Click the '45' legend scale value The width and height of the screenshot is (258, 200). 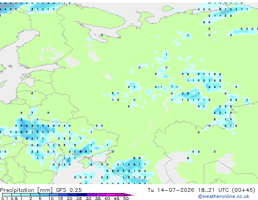click(x=116, y=198)
